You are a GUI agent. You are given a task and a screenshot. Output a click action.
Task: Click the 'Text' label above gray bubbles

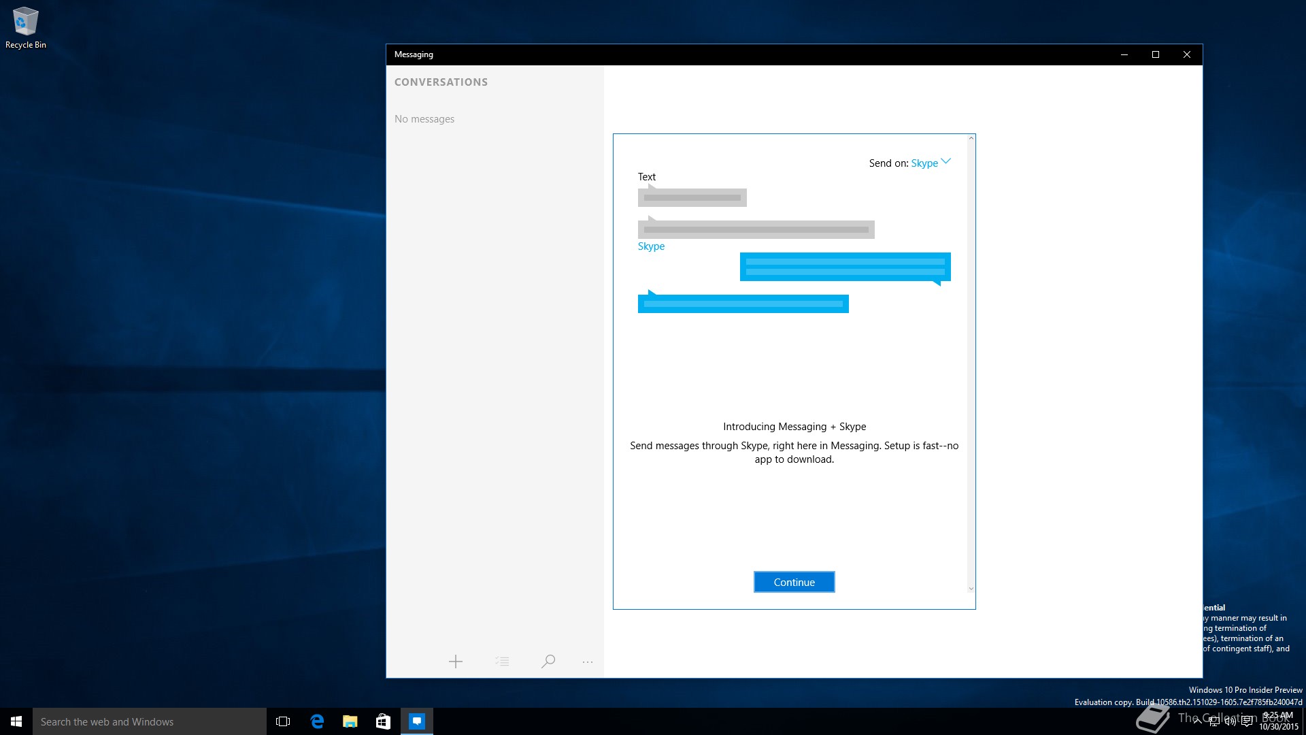click(646, 177)
